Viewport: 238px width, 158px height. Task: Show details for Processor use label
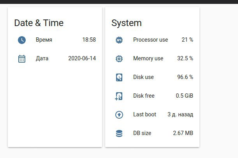click(x=151, y=40)
